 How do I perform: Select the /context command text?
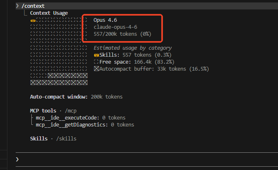coord(33,6)
